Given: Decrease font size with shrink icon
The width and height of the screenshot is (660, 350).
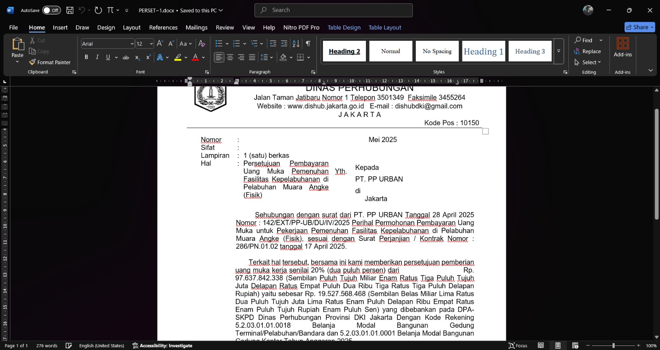Looking at the screenshot, I should coord(171,44).
